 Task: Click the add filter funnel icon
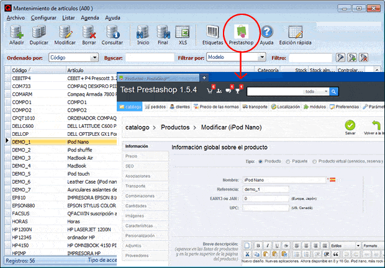tap(352, 58)
